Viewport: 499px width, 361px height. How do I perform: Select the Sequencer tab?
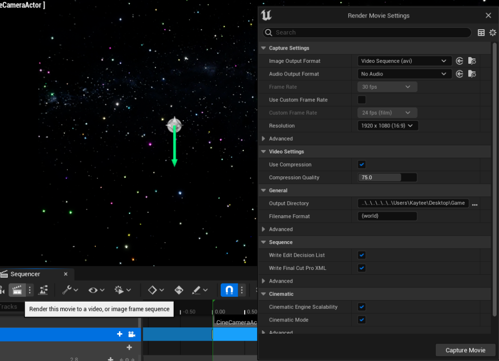click(25, 274)
